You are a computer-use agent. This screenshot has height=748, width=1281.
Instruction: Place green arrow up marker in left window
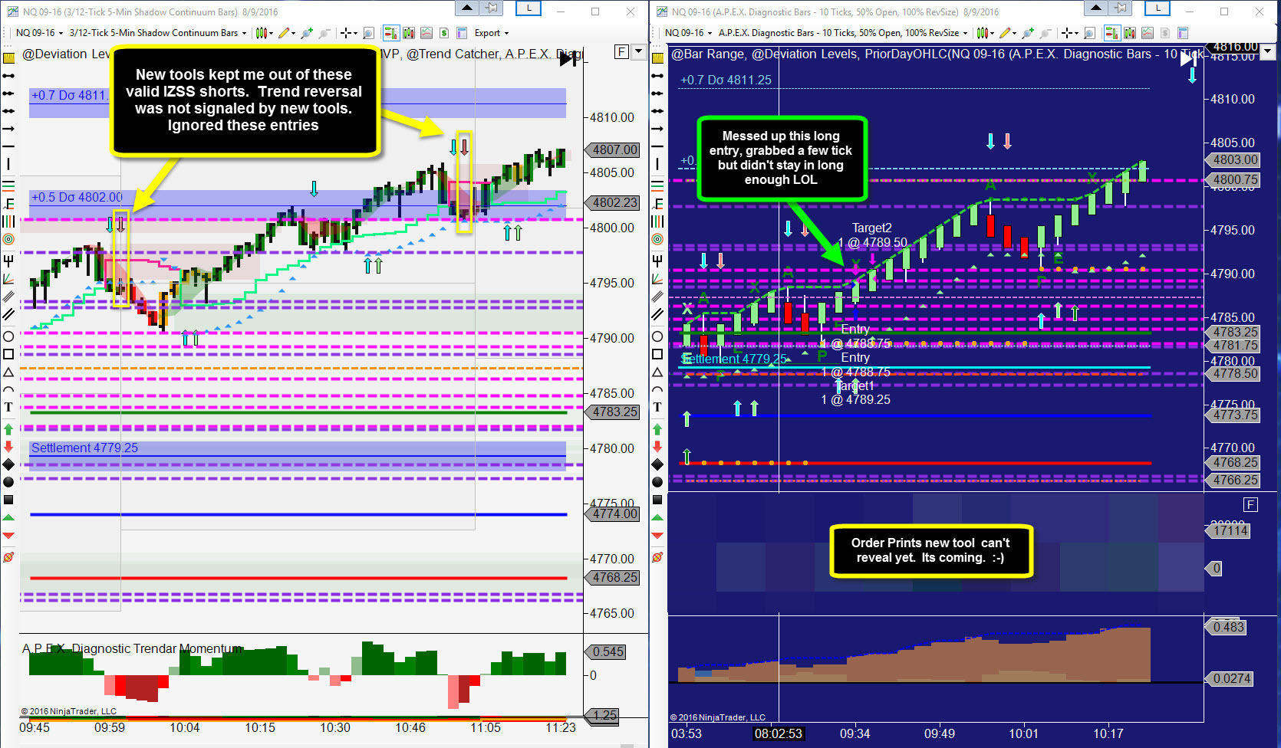click(x=8, y=428)
